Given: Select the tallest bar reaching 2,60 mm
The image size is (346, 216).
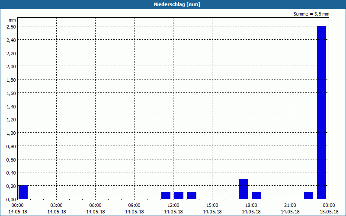Looking at the screenshot, I should tap(321, 112).
